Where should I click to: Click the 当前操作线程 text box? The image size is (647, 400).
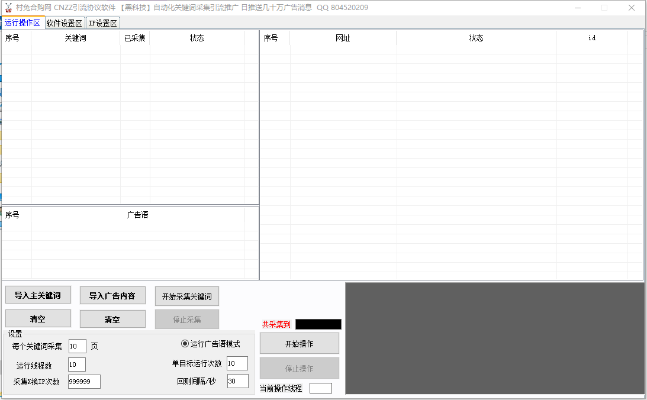click(x=321, y=388)
